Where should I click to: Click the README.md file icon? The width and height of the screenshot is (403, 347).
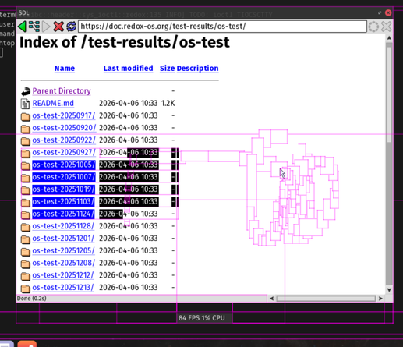tap(25, 104)
